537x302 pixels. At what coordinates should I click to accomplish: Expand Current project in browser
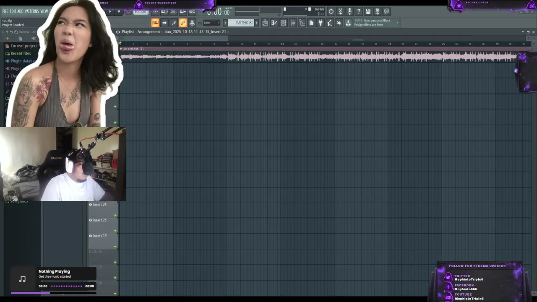tap(23, 46)
